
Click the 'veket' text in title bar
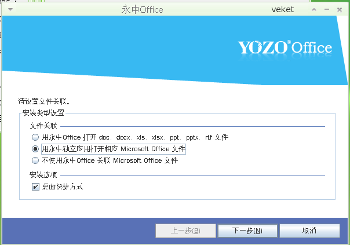(x=283, y=10)
